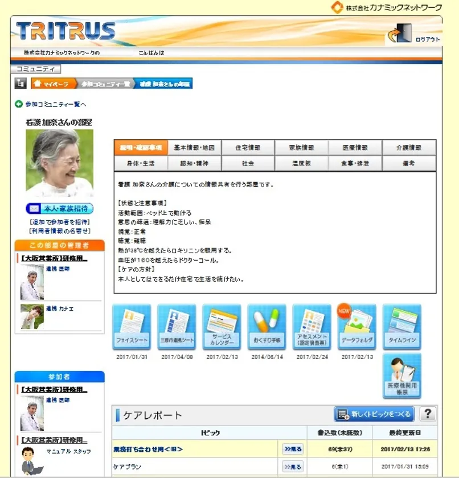
Task: Open the 医療情報 tab
Action: (355, 147)
